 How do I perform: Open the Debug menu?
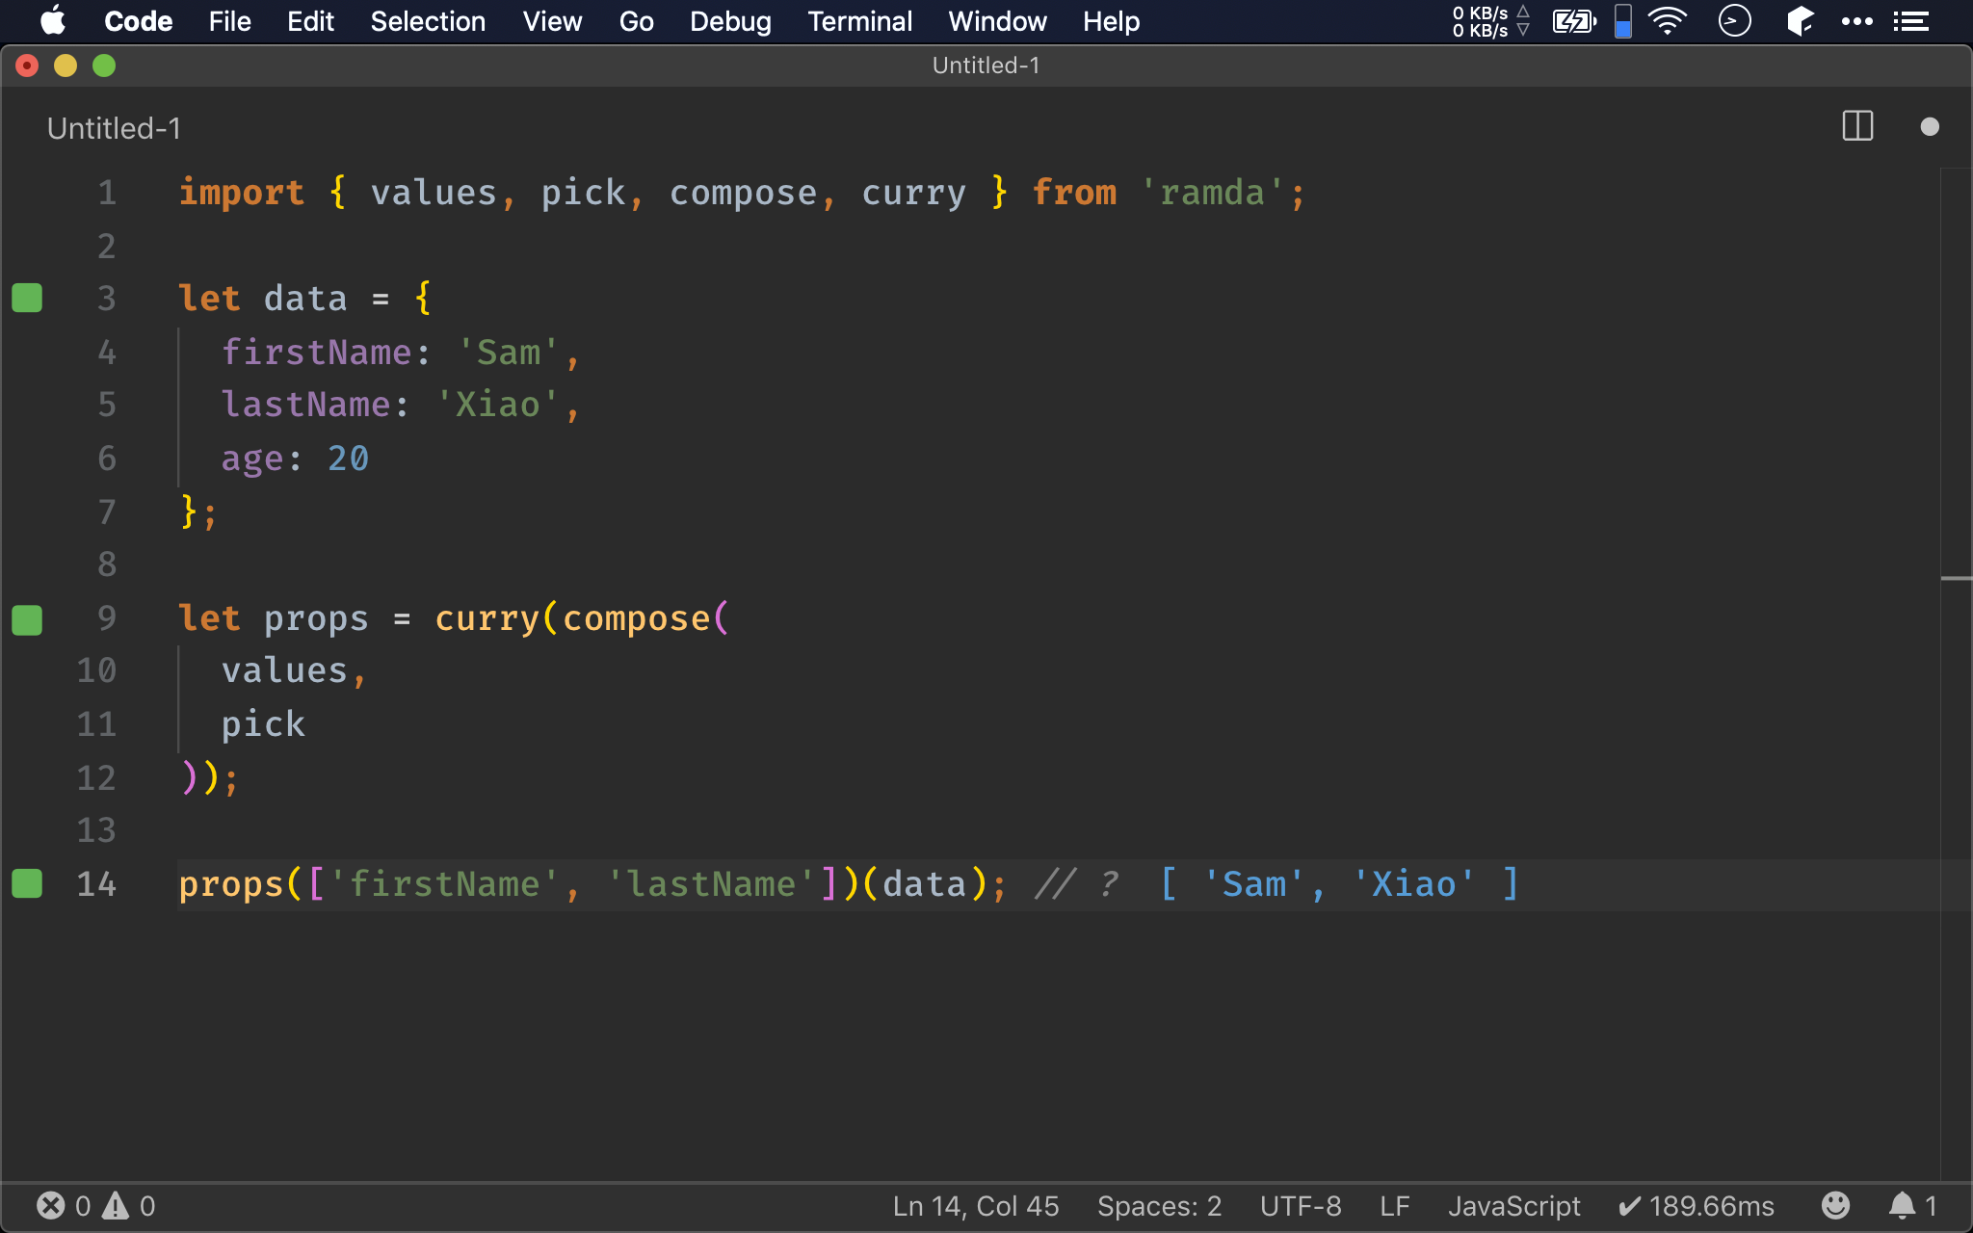(x=730, y=21)
